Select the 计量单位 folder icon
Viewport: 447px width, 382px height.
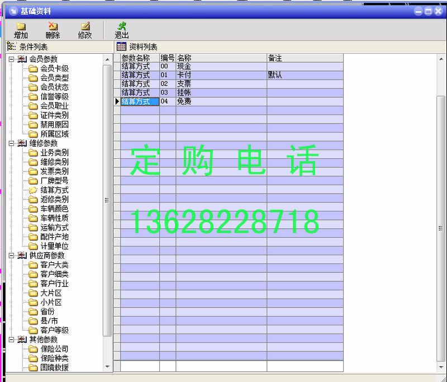(33, 246)
